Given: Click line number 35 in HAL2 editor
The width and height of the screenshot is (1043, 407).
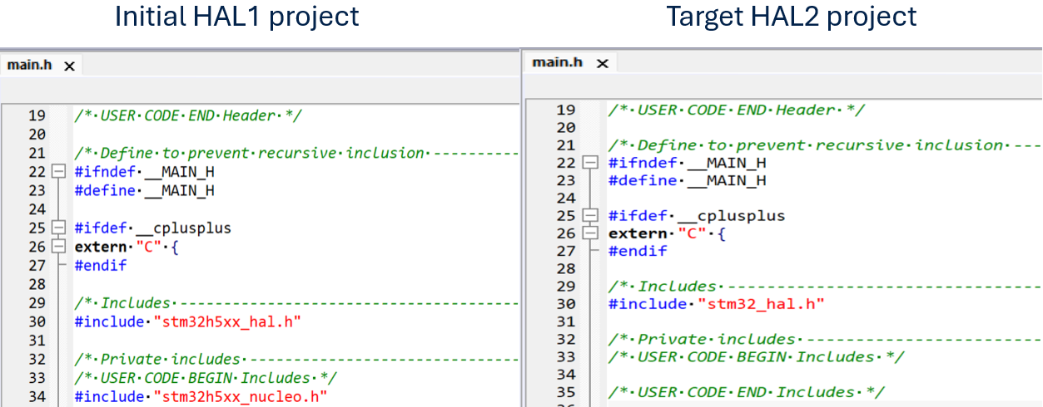Looking at the screenshot, I should coord(565,392).
